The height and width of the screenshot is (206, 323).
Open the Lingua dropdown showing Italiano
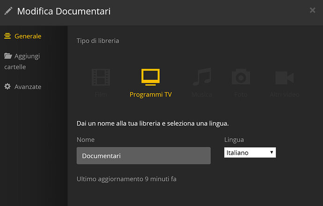coord(250,153)
